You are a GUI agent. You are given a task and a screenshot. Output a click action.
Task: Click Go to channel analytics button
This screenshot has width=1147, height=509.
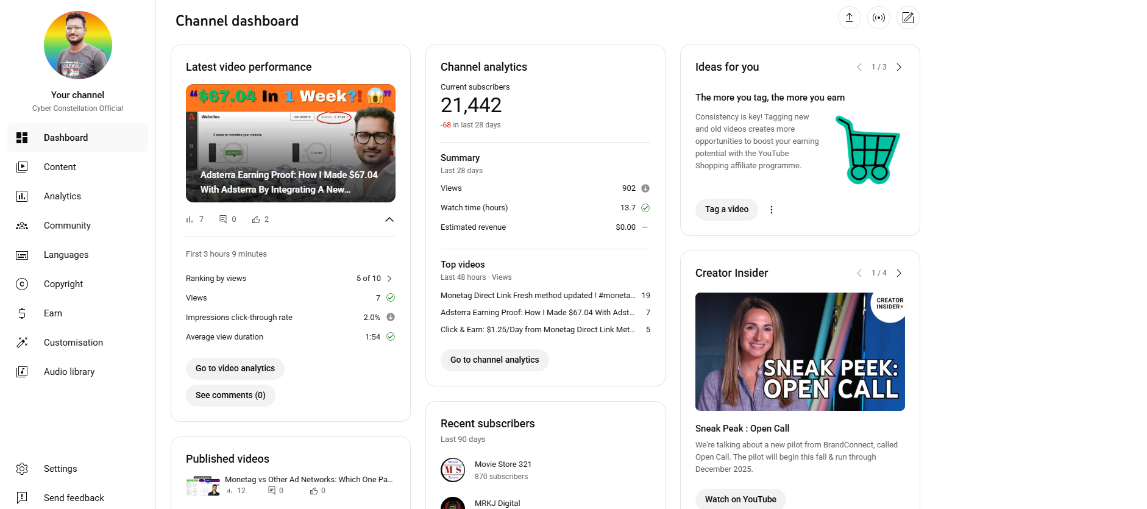tap(494, 360)
